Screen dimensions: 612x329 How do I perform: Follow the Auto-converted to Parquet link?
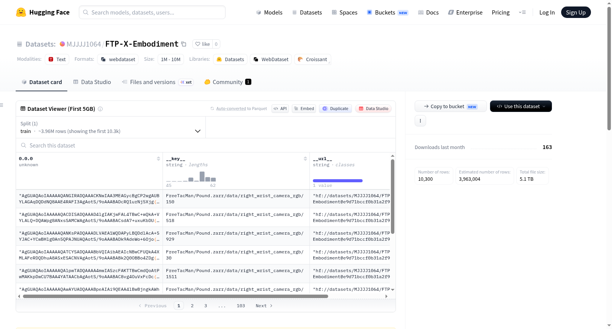pyautogui.click(x=231, y=109)
